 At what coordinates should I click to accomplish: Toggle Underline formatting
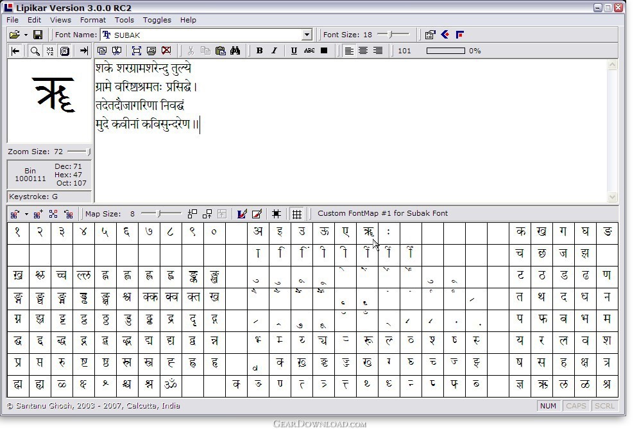[294, 51]
